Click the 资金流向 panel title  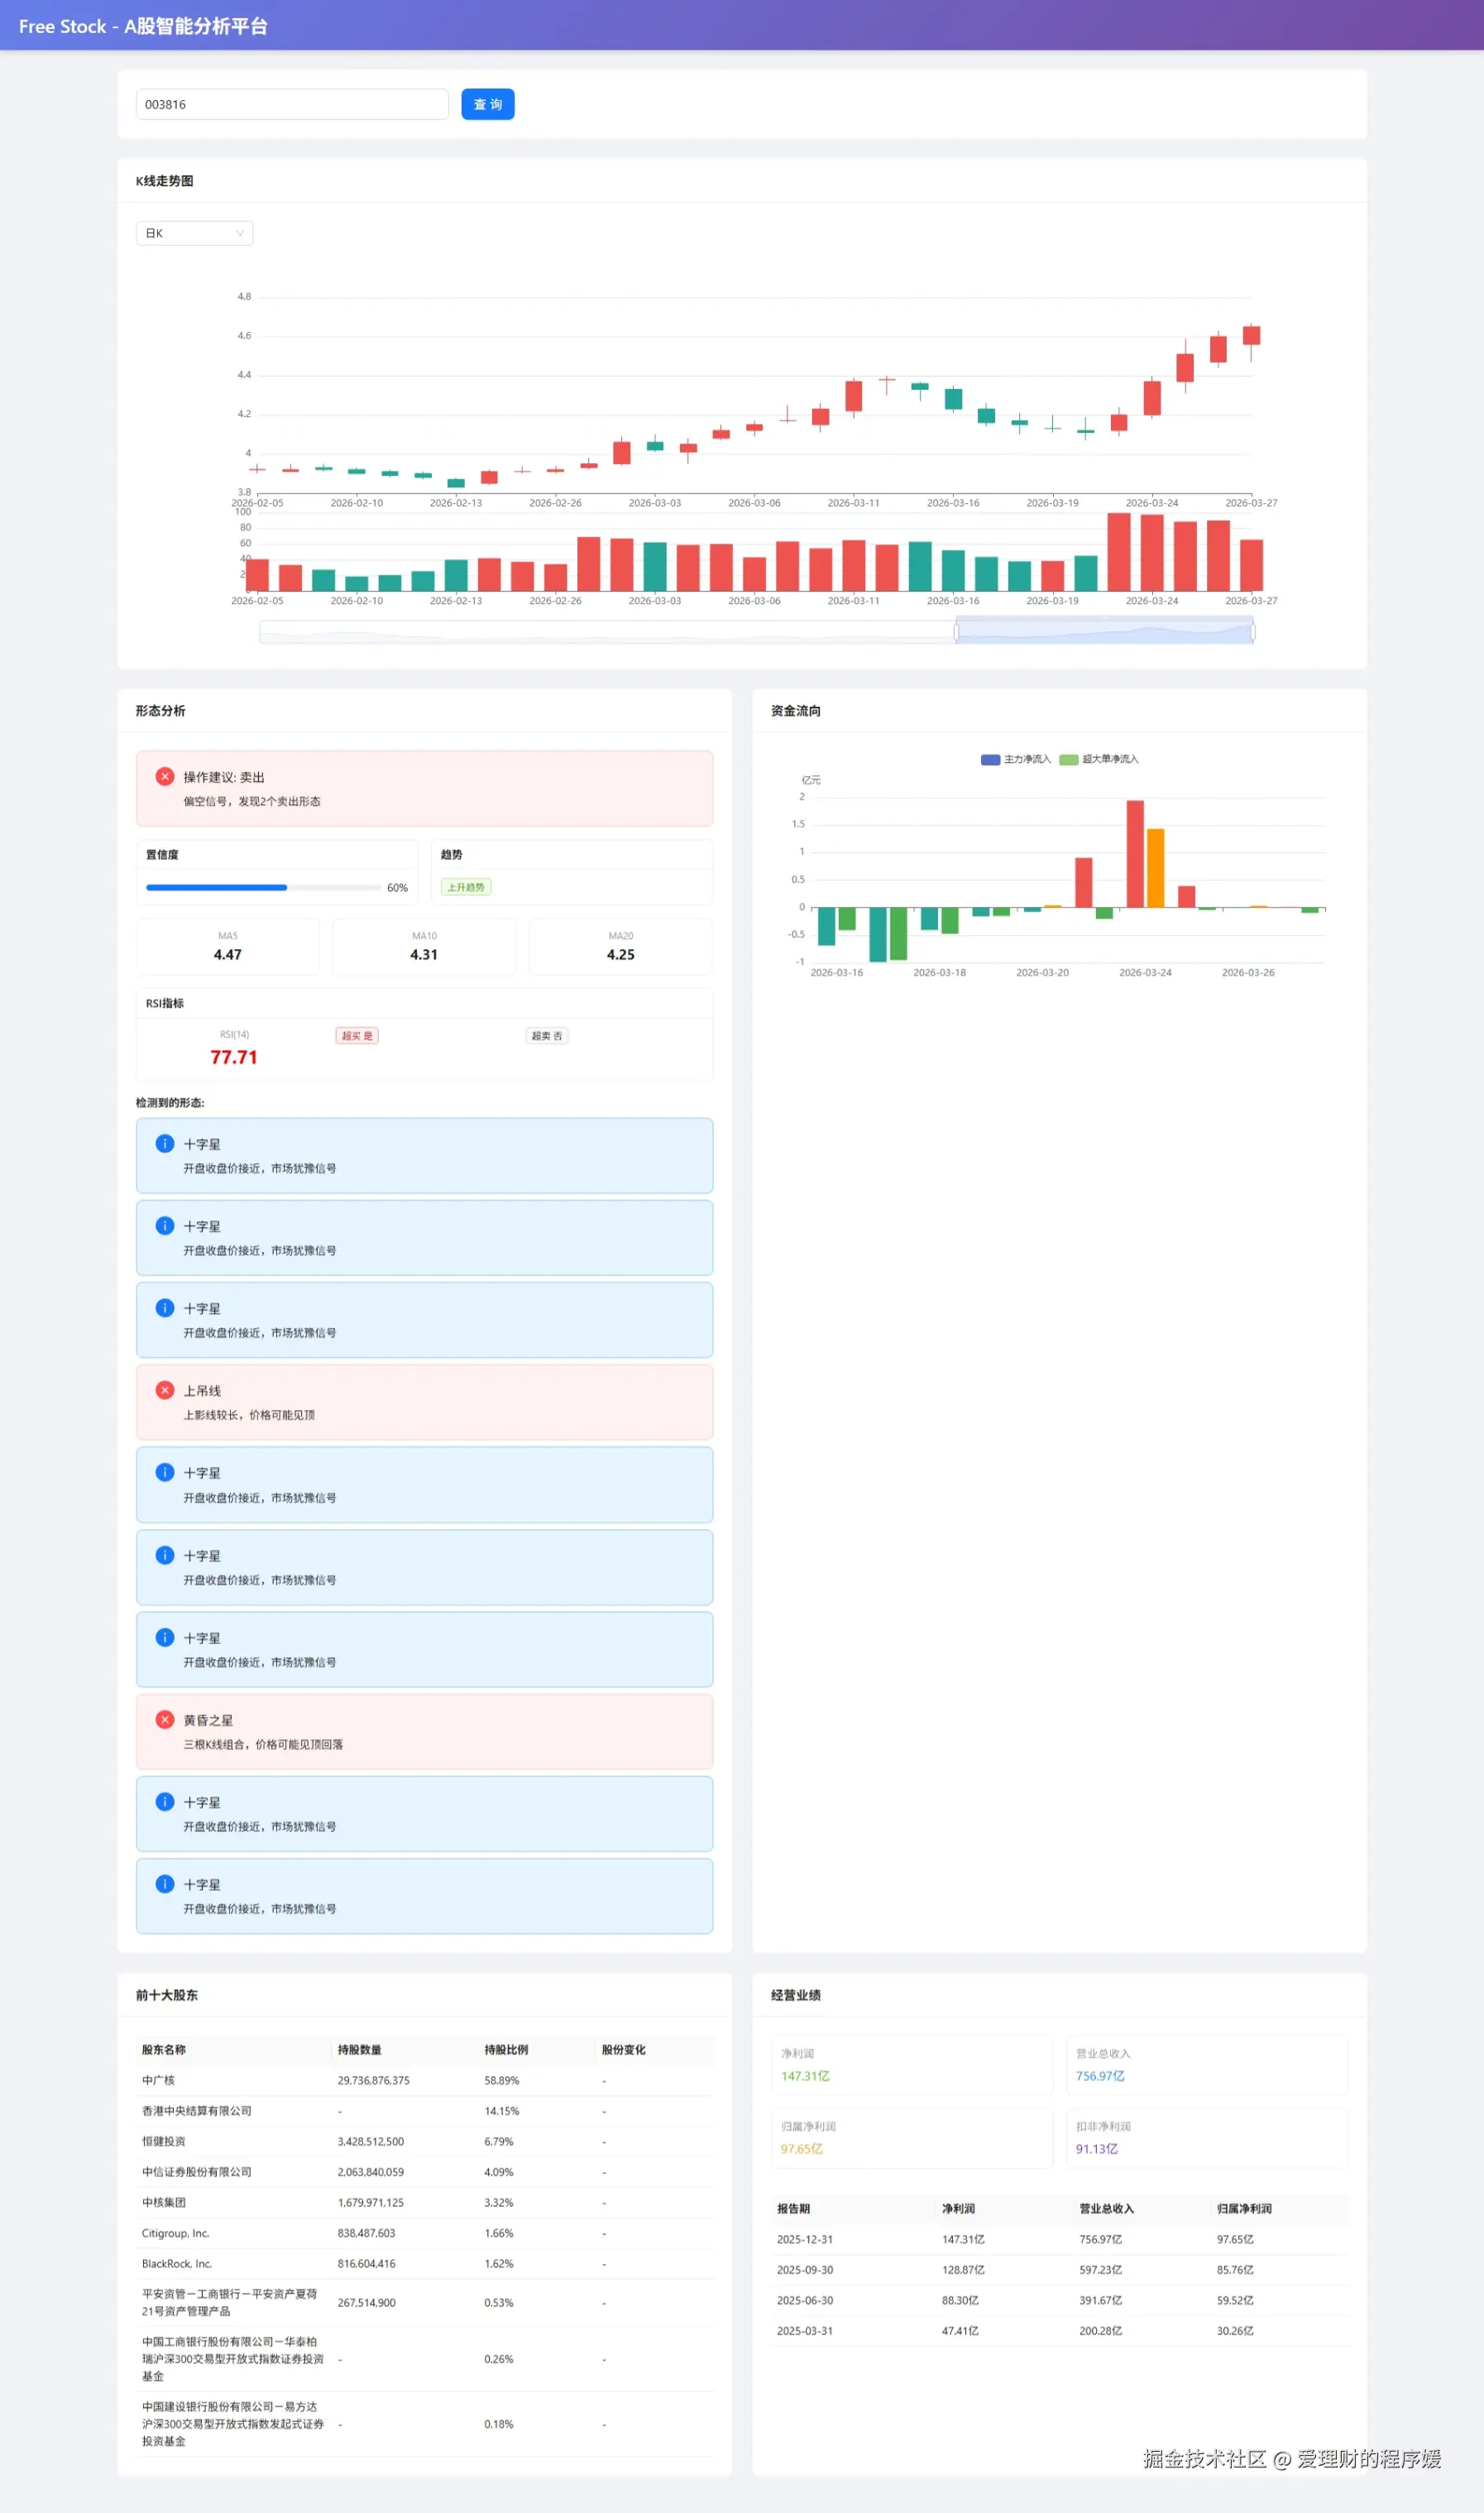point(796,711)
